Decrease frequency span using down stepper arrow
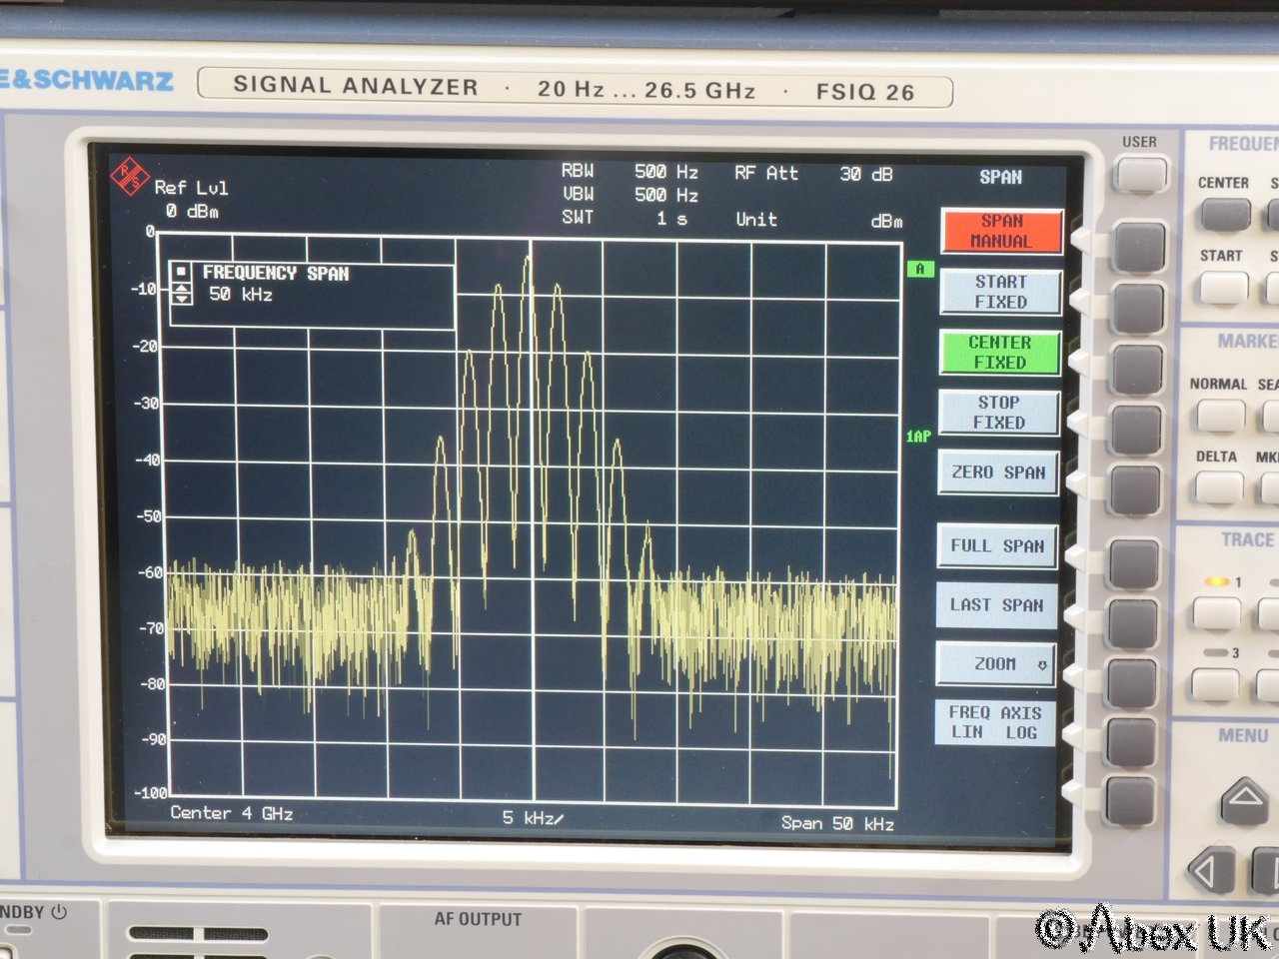 click(x=181, y=299)
